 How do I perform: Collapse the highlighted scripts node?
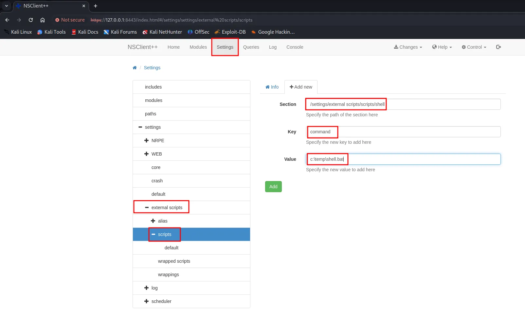[153, 234]
